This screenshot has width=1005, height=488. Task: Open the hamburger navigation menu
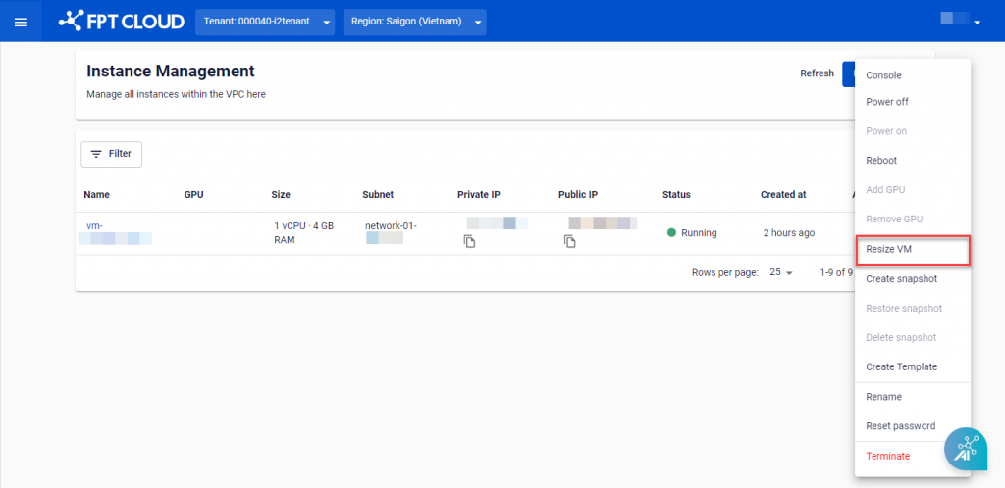(21, 22)
